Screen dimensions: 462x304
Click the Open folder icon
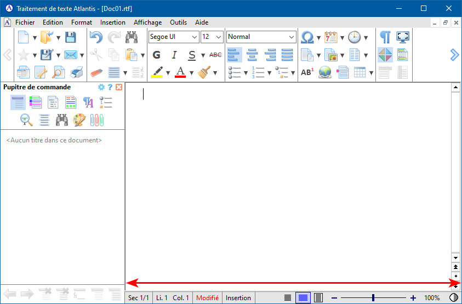pos(47,37)
